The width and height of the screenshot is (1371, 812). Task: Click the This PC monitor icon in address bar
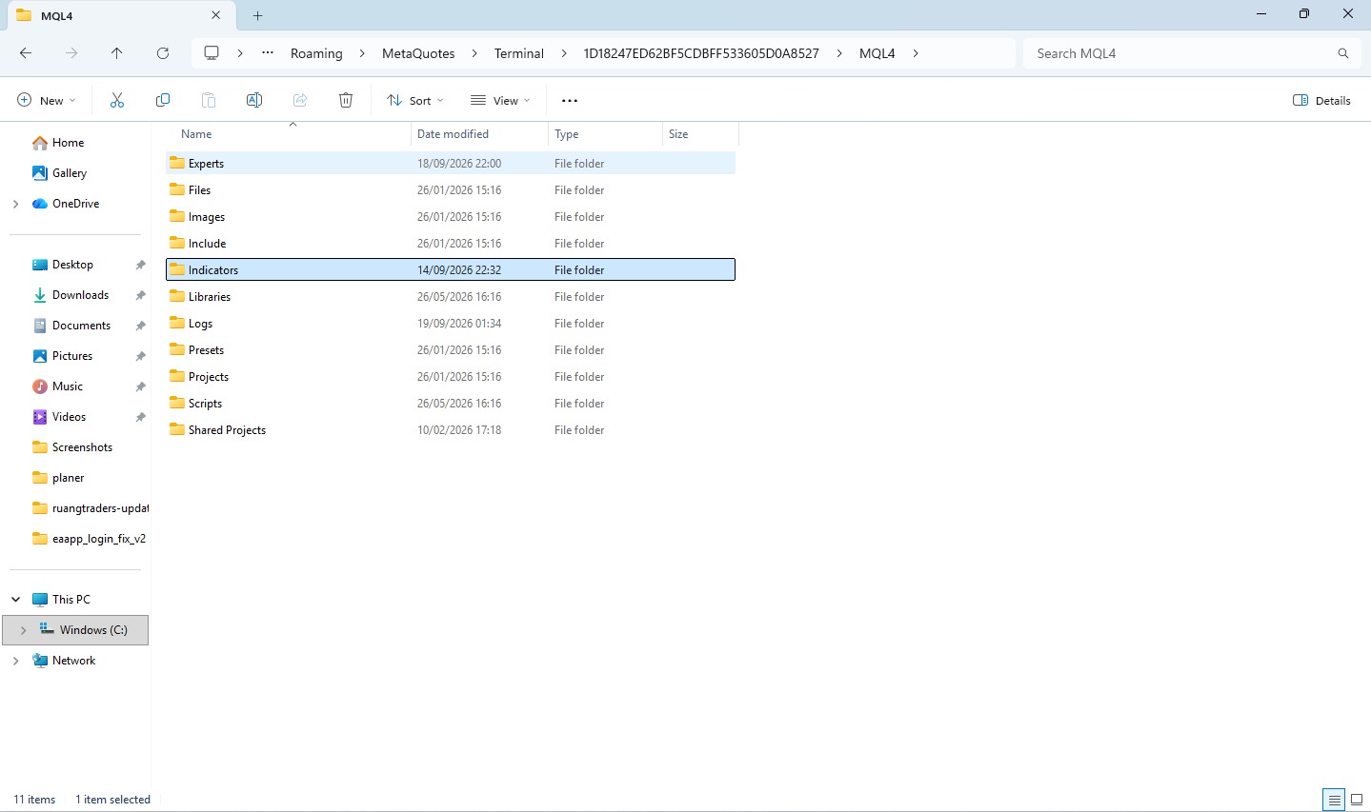[x=212, y=53]
